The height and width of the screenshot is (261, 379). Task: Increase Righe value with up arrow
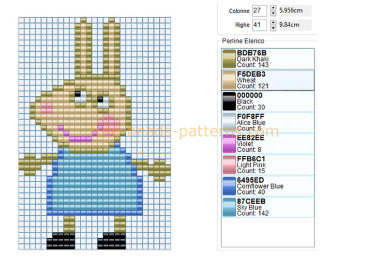(x=273, y=23)
